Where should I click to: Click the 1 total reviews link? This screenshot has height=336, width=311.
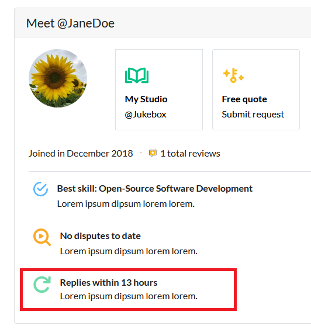coord(190,154)
